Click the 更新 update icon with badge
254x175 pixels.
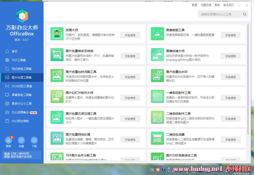(x=9, y=140)
